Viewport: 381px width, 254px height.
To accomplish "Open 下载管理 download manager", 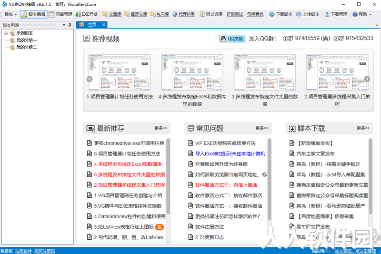I will 336,14.
